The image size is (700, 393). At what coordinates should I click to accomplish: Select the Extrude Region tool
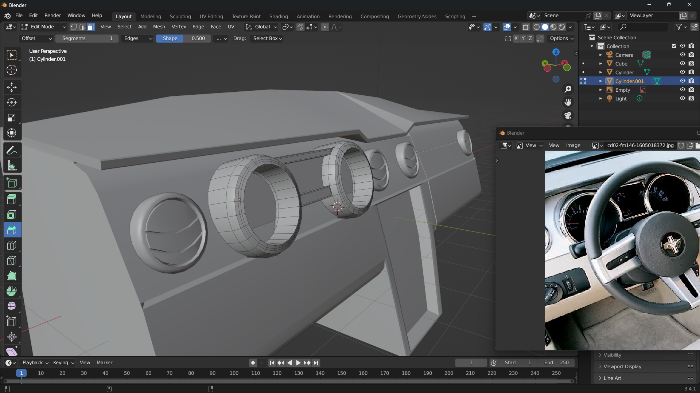click(x=12, y=199)
